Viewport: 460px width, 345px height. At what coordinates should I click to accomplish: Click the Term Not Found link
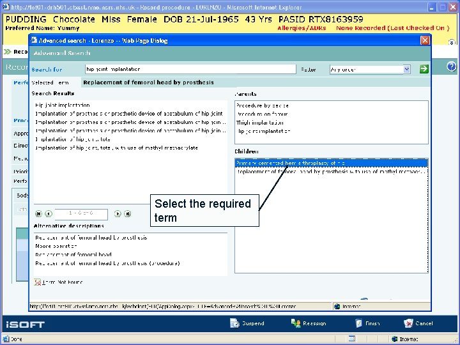[x=63, y=282]
